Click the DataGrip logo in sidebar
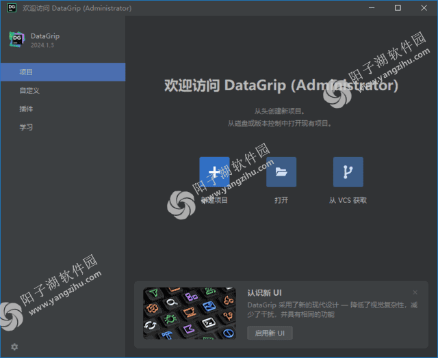This screenshot has height=358, width=438. pos(16,40)
